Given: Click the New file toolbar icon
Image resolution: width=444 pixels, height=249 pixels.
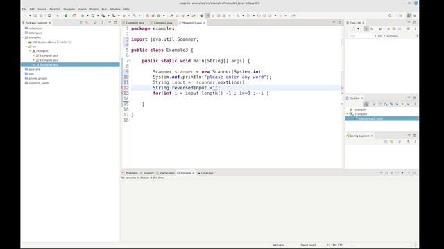Looking at the screenshot, I should pos(25,15).
